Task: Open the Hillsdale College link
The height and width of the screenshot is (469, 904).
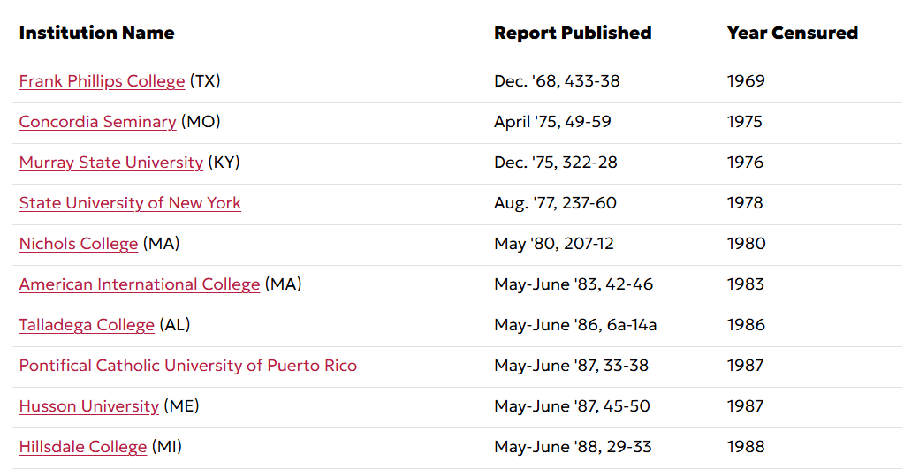Action: pyautogui.click(x=83, y=447)
